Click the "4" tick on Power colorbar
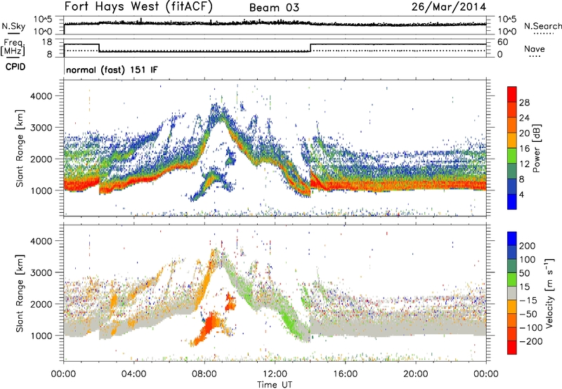 pyautogui.click(x=521, y=194)
